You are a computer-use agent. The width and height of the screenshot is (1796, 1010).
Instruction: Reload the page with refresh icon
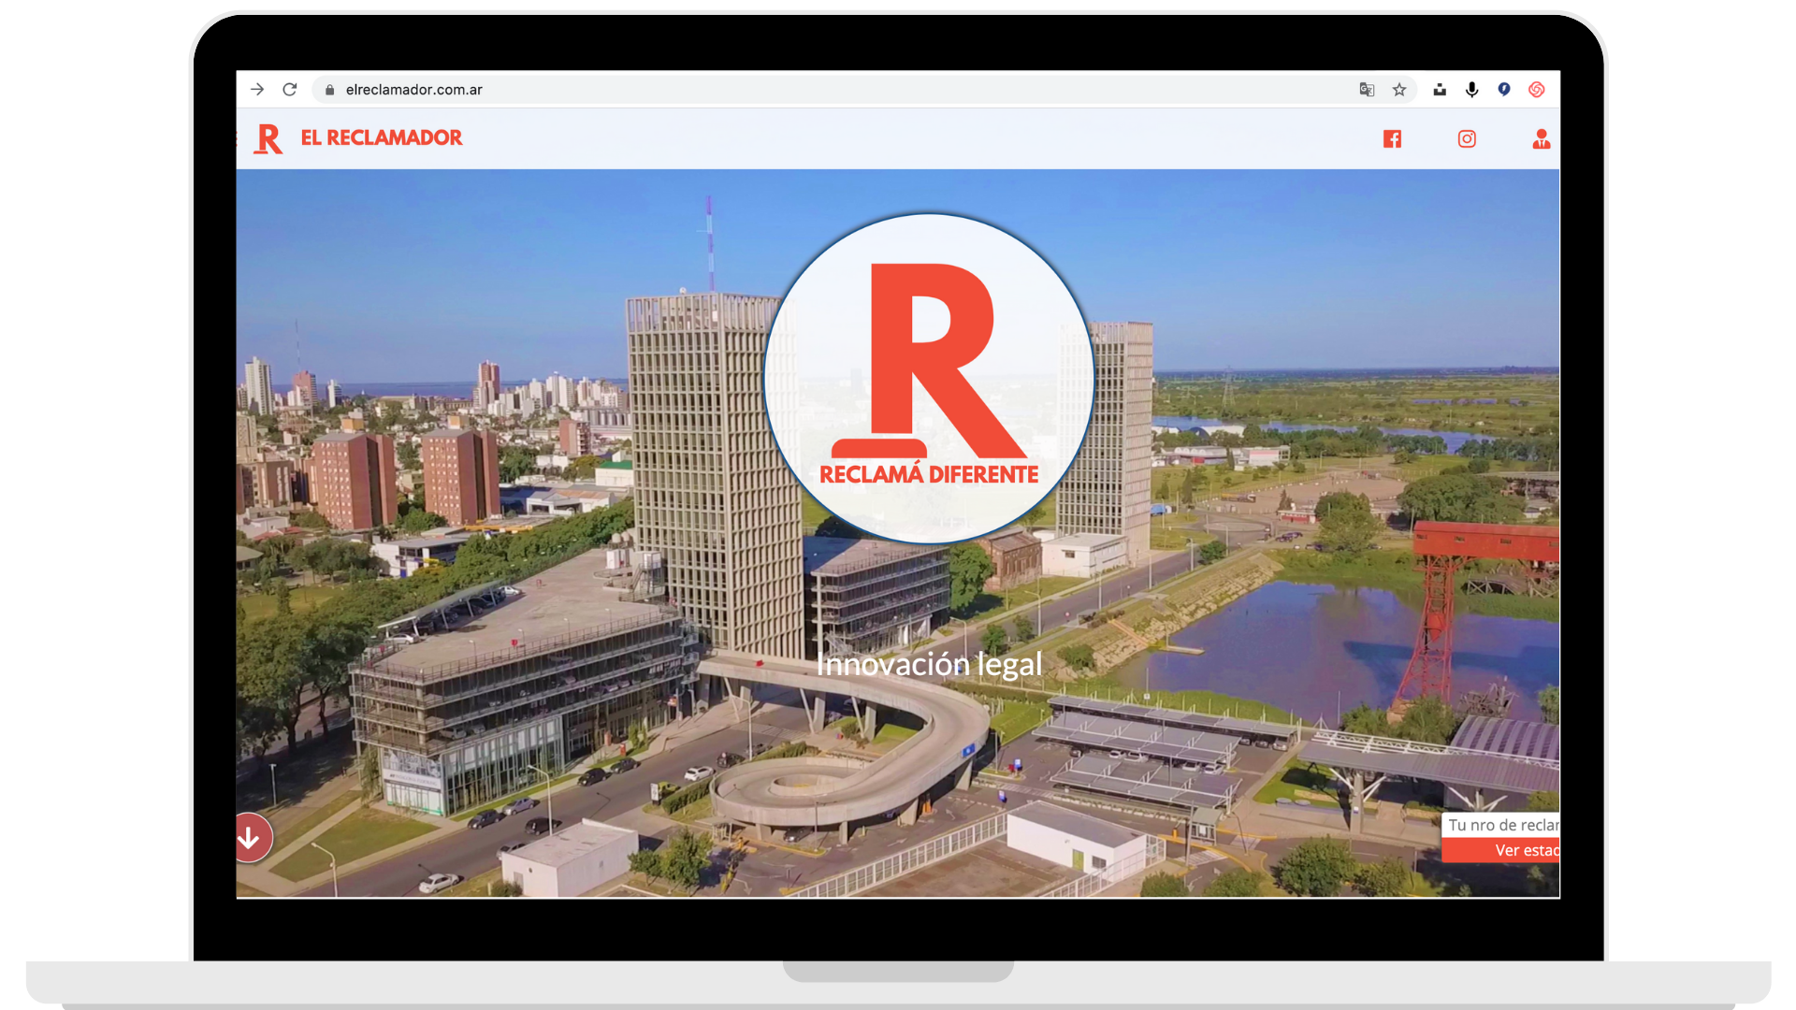(290, 90)
